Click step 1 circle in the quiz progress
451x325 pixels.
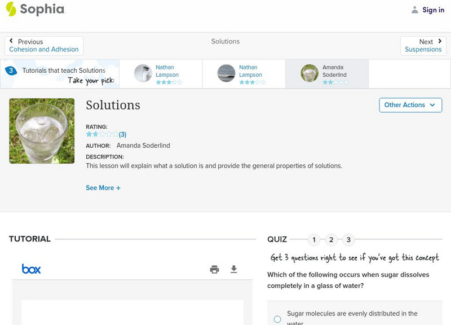click(x=314, y=239)
